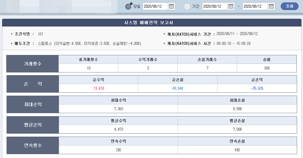Click the 손실거래수 column header
Viewport: 303px width, 158px height.
tap(207, 59)
